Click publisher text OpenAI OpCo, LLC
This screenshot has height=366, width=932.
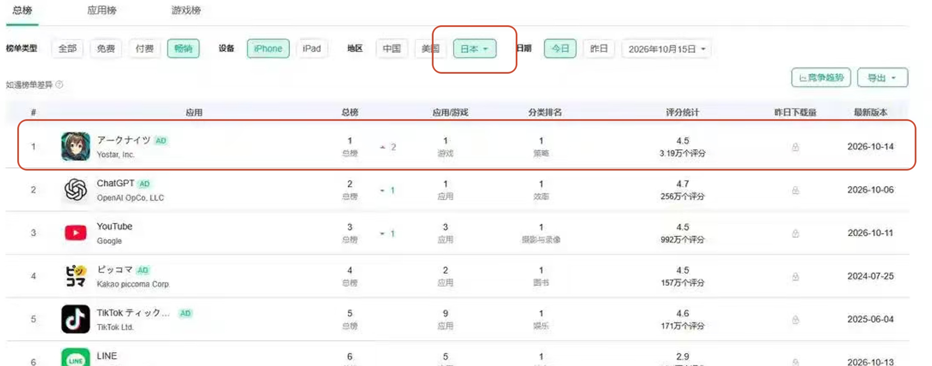point(130,198)
